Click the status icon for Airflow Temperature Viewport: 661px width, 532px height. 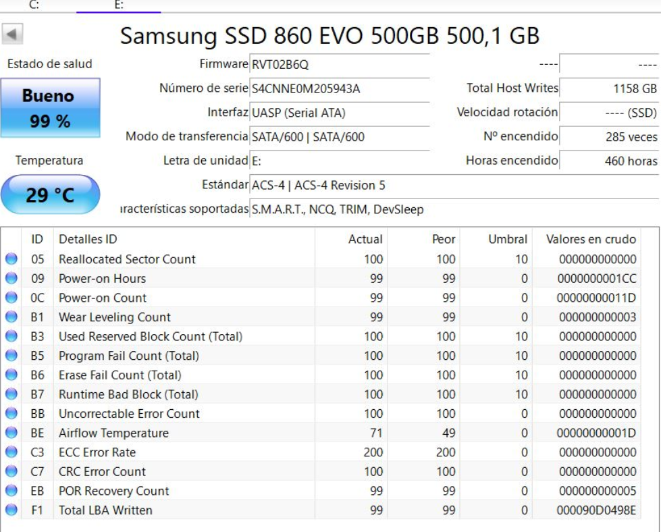[11, 433]
